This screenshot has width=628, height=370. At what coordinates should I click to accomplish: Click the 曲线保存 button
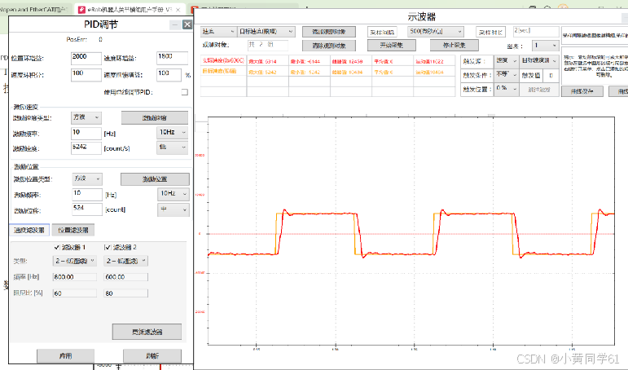click(x=582, y=91)
